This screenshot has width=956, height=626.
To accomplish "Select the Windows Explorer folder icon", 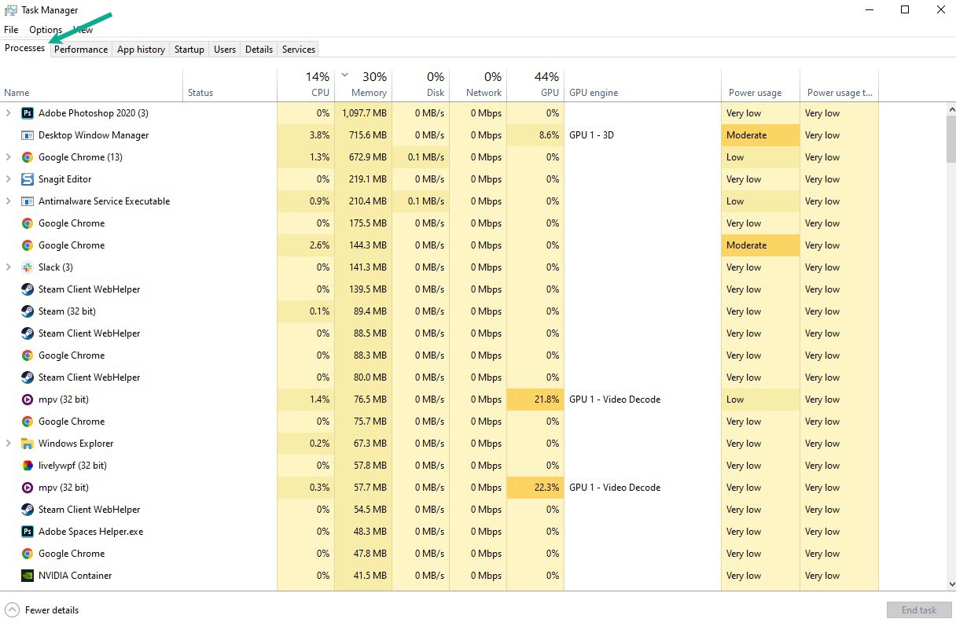I will click(28, 444).
